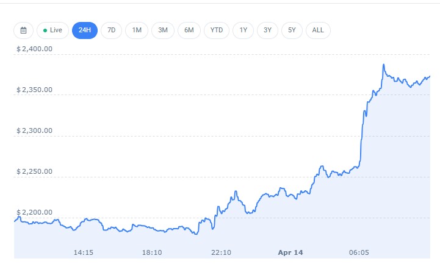Click the $2,300.00 price label
The width and height of the screenshot is (440, 264).
pos(34,130)
